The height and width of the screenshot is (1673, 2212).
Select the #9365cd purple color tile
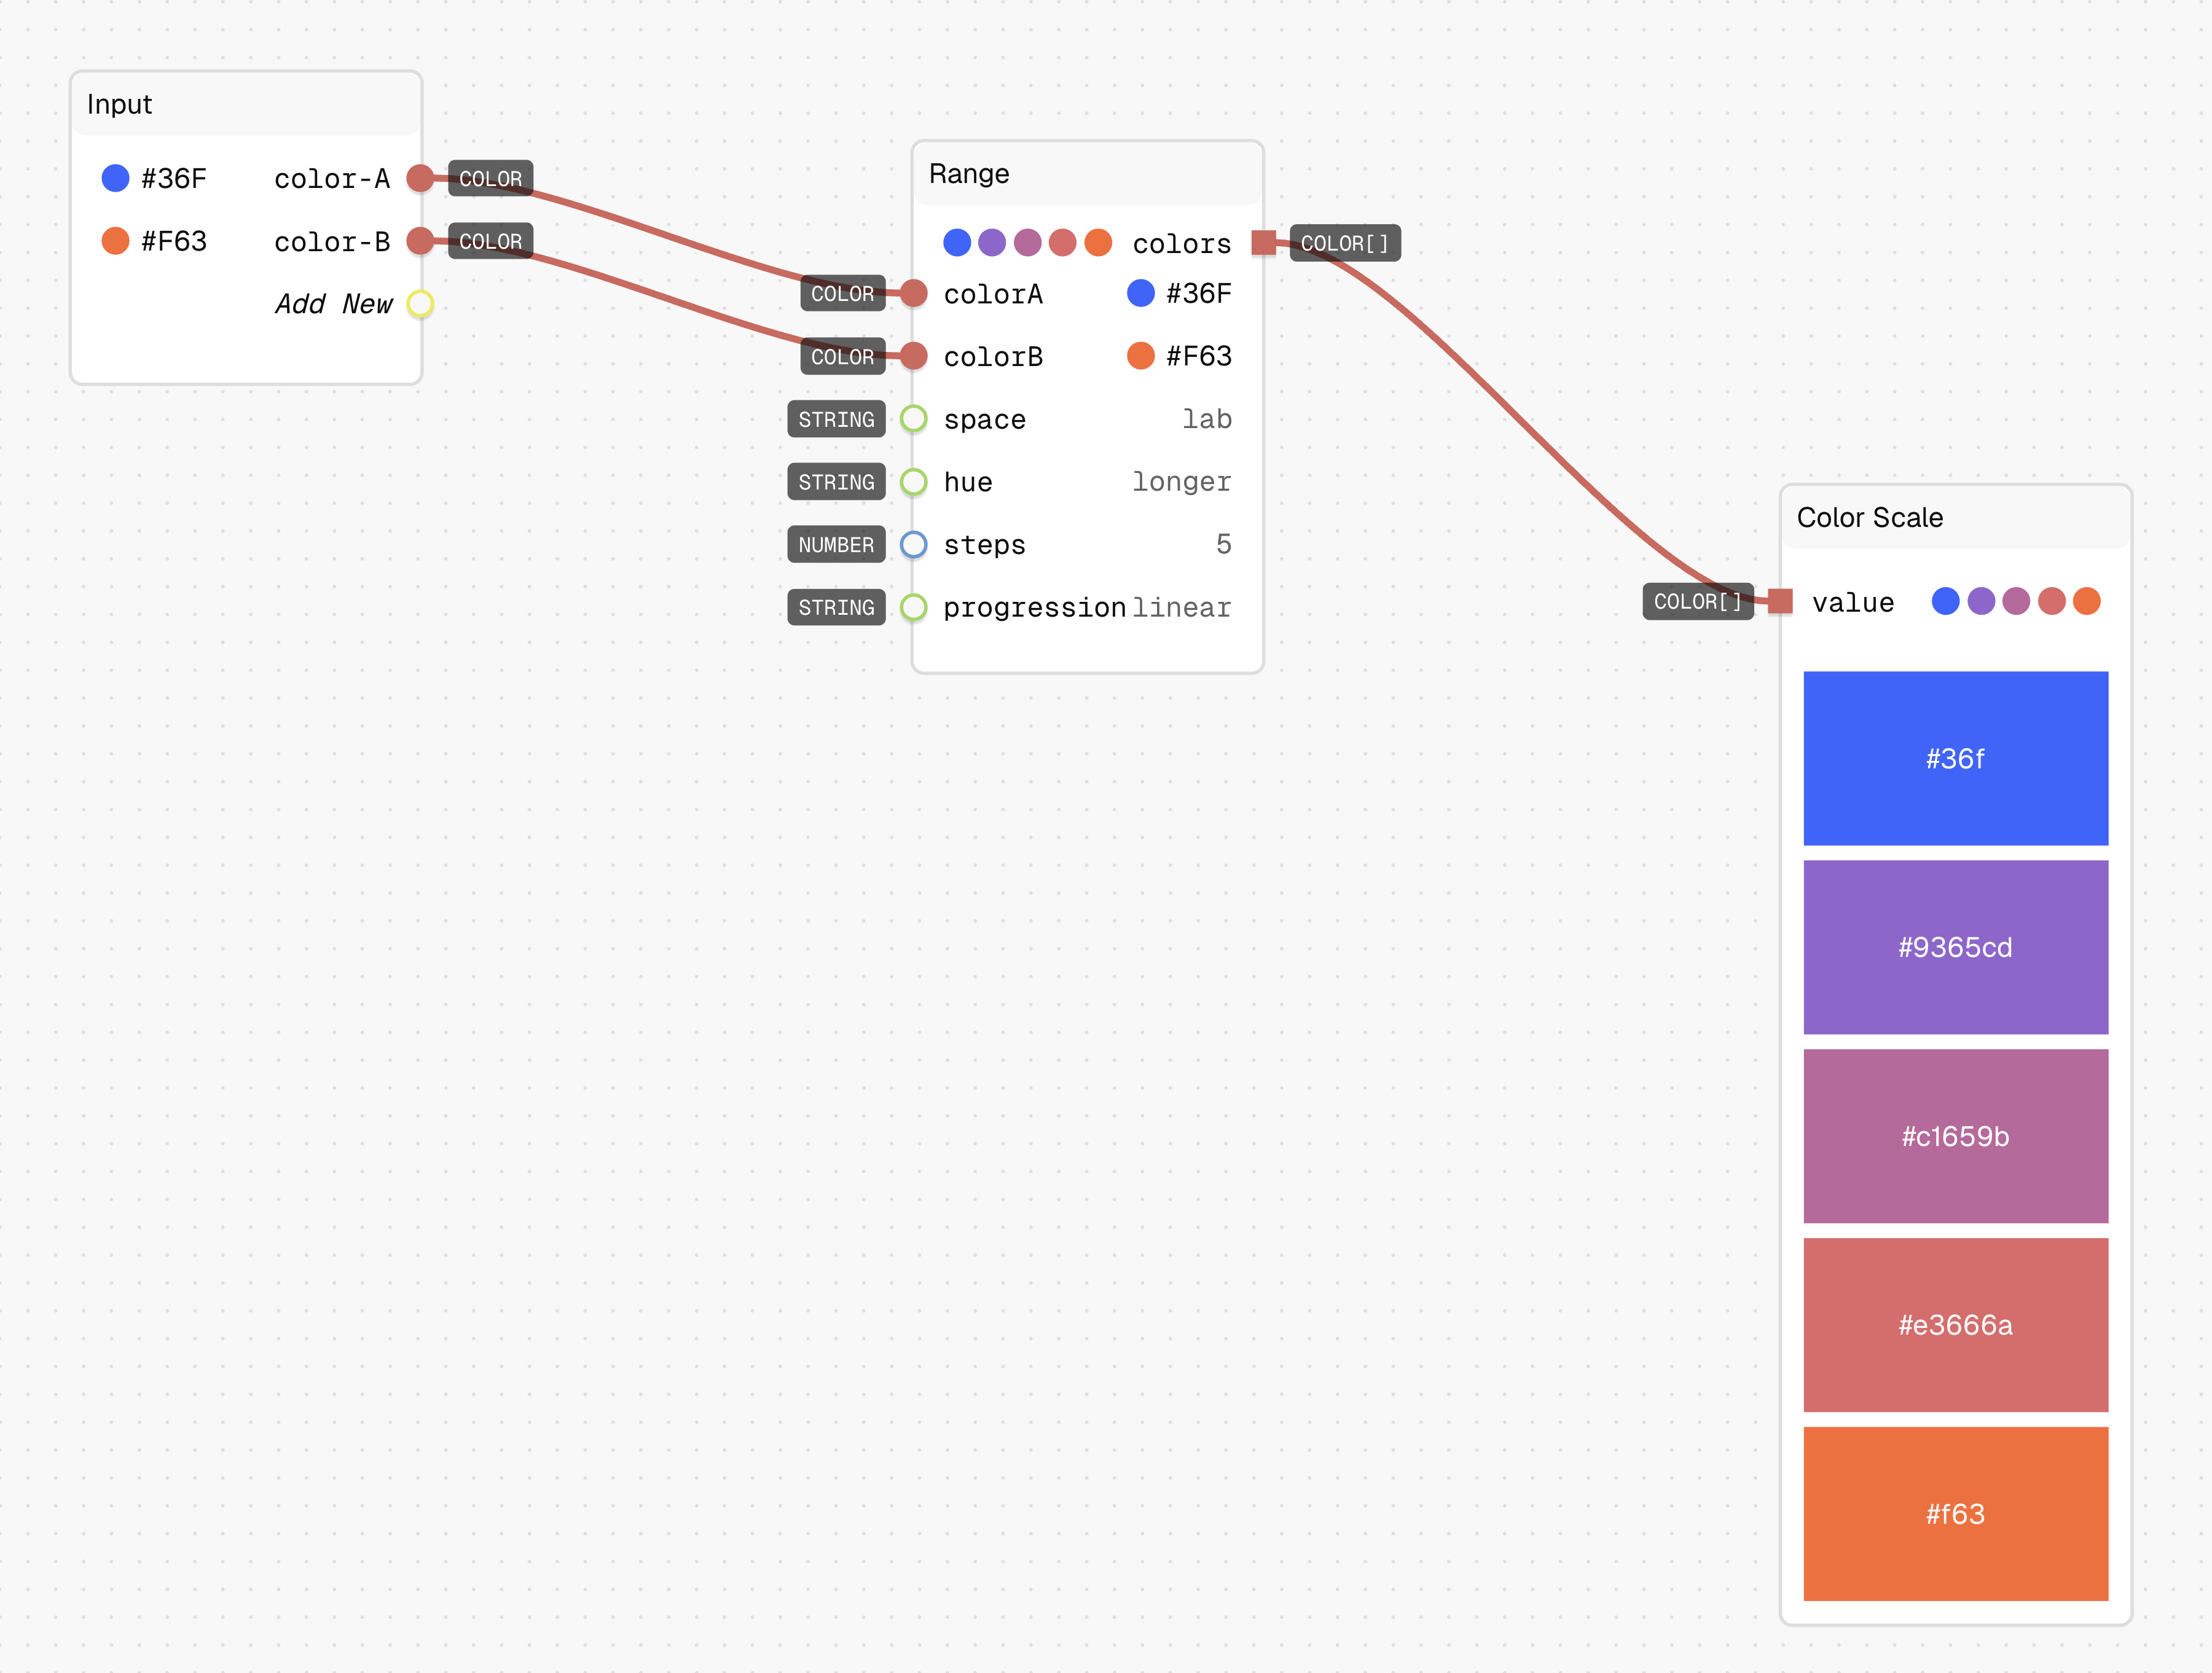(1955, 948)
